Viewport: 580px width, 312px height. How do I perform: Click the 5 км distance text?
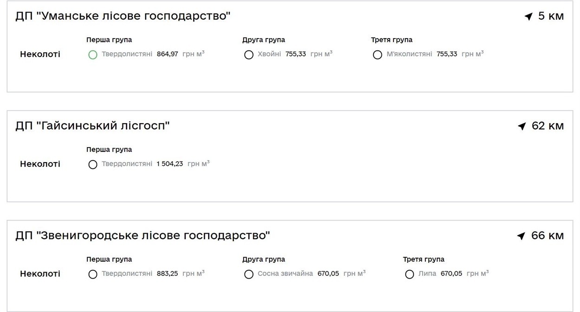click(x=551, y=16)
